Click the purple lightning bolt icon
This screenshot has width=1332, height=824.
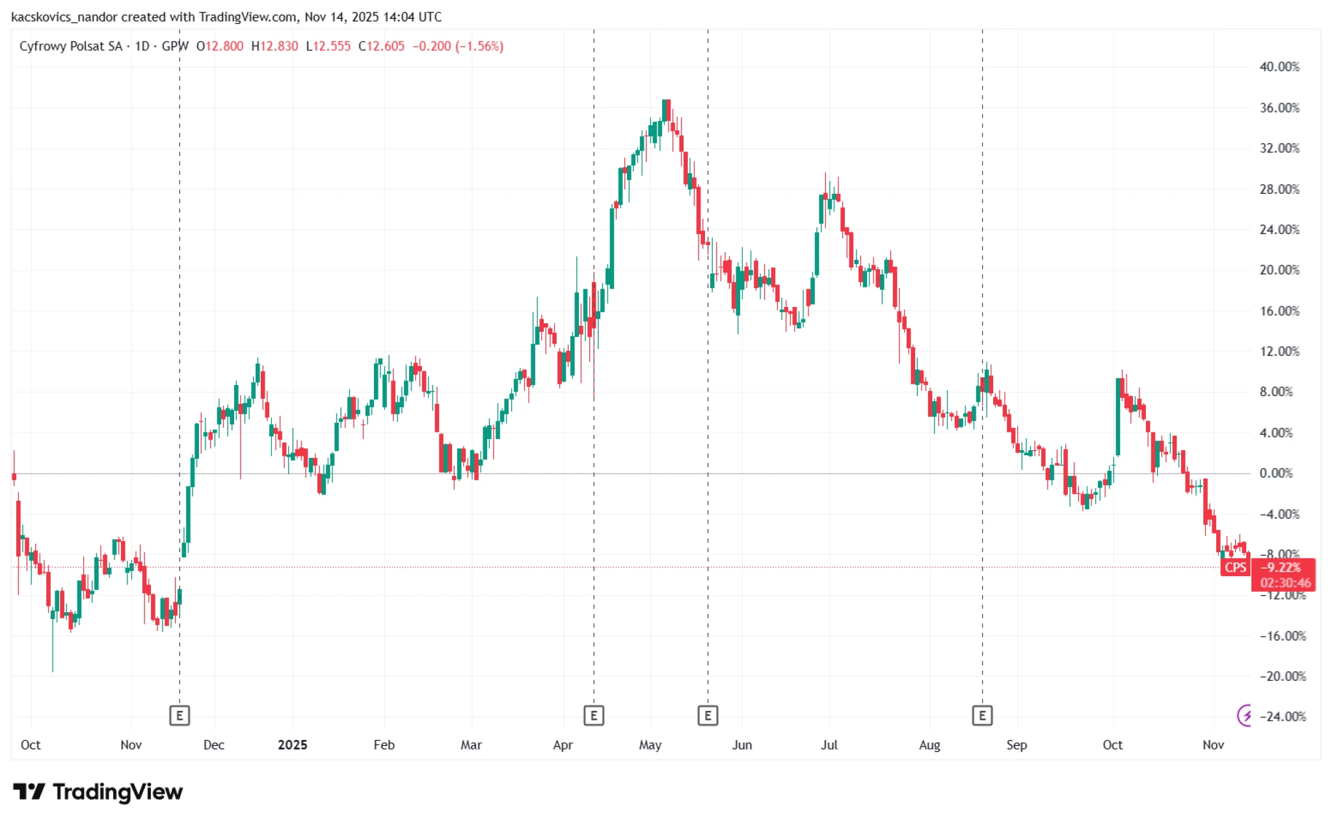(1244, 716)
